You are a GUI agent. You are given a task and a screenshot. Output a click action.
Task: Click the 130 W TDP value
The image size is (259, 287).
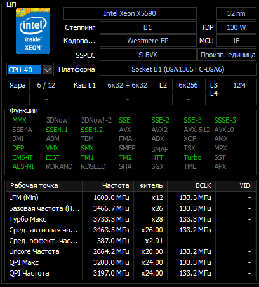tap(236, 27)
